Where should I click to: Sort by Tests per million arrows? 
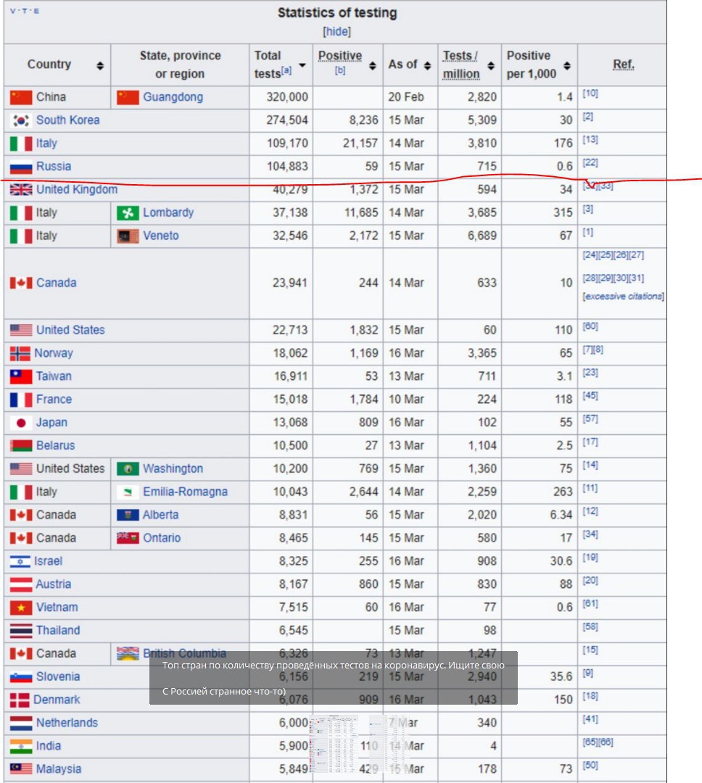pos(491,65)
